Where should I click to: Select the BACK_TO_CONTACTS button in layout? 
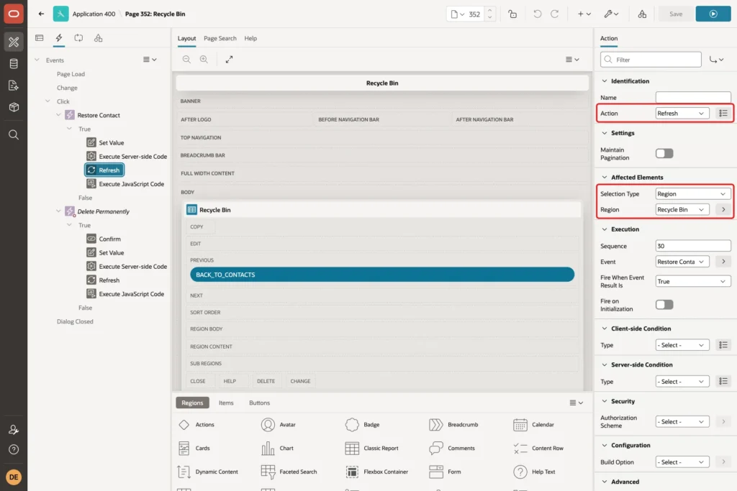[x=382, y=275]
